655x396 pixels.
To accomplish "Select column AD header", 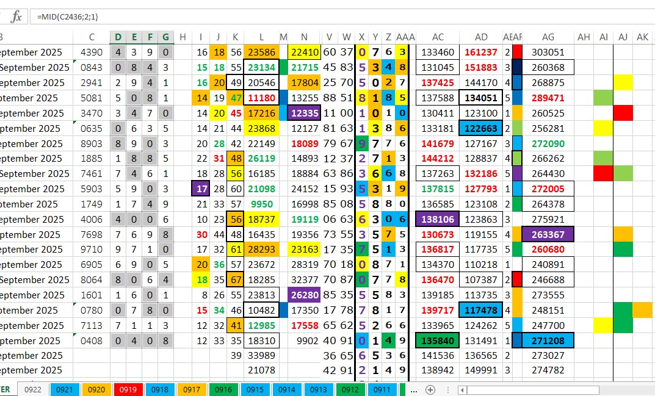I will (481, 37).
